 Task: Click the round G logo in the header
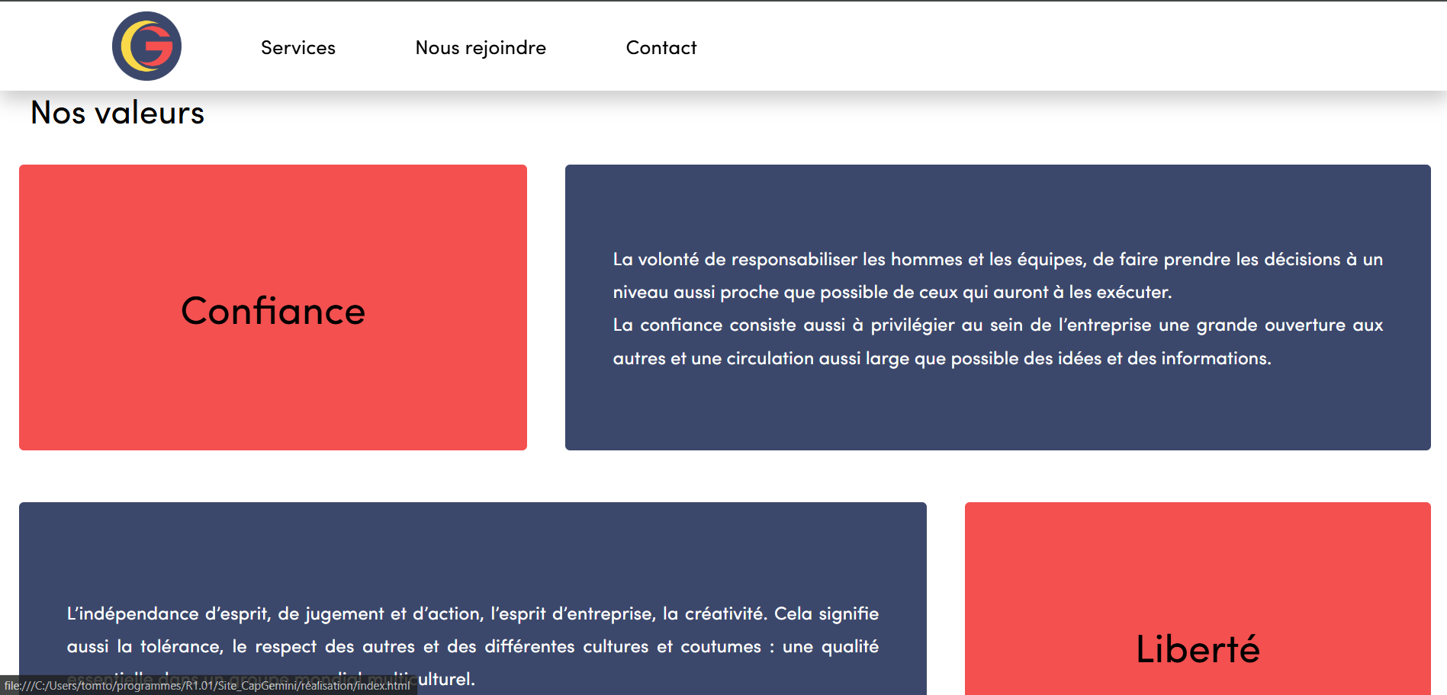tap(146, 46)
